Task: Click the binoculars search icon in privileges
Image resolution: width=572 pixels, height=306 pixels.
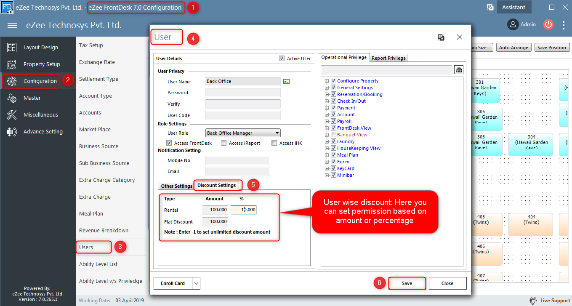Action: tap(459, 70)
